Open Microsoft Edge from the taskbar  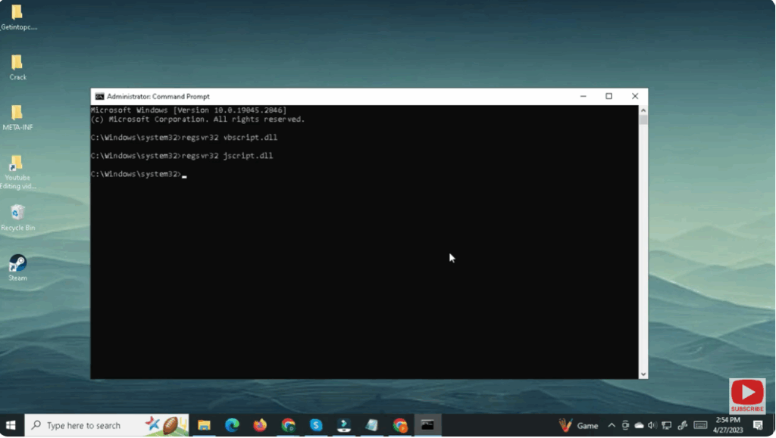coord(230,425)
